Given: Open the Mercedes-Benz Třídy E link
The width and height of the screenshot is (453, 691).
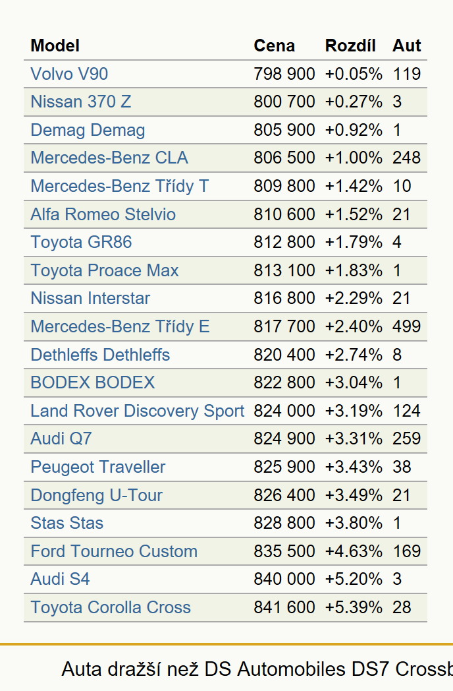Looking at the screenshot, I should click(x=120, y=326).
